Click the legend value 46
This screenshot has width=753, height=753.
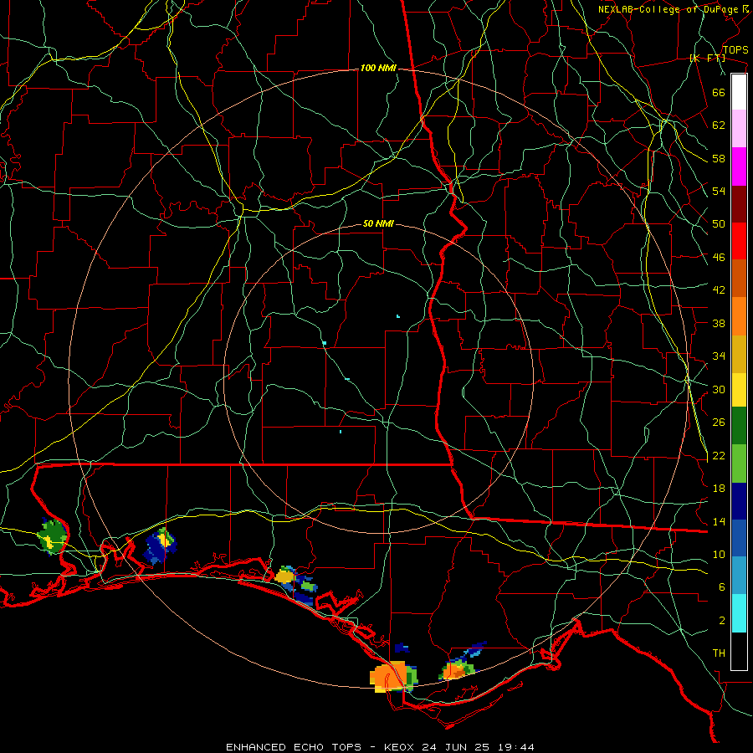coord(719,258)
